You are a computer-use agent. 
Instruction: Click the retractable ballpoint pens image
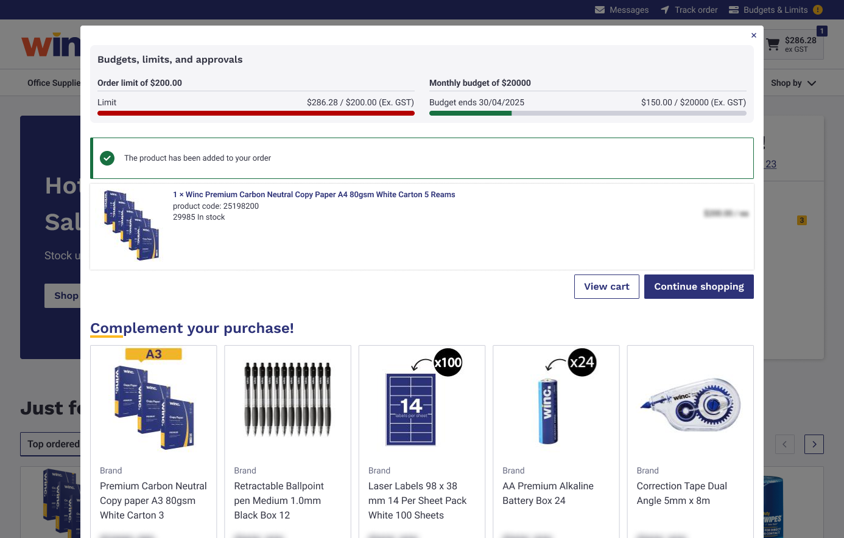[287, 399]
